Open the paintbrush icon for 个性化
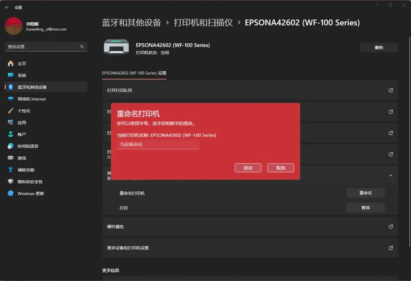 11,111
